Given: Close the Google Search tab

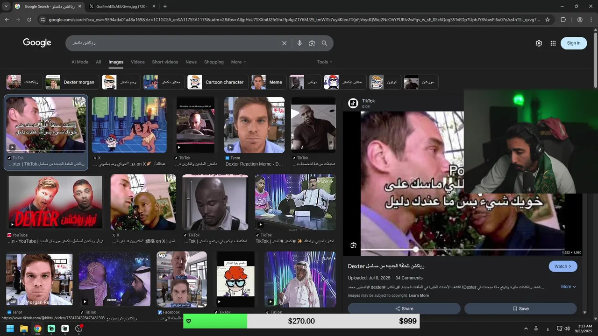Looking at the screenshot, I should point(79,7).
